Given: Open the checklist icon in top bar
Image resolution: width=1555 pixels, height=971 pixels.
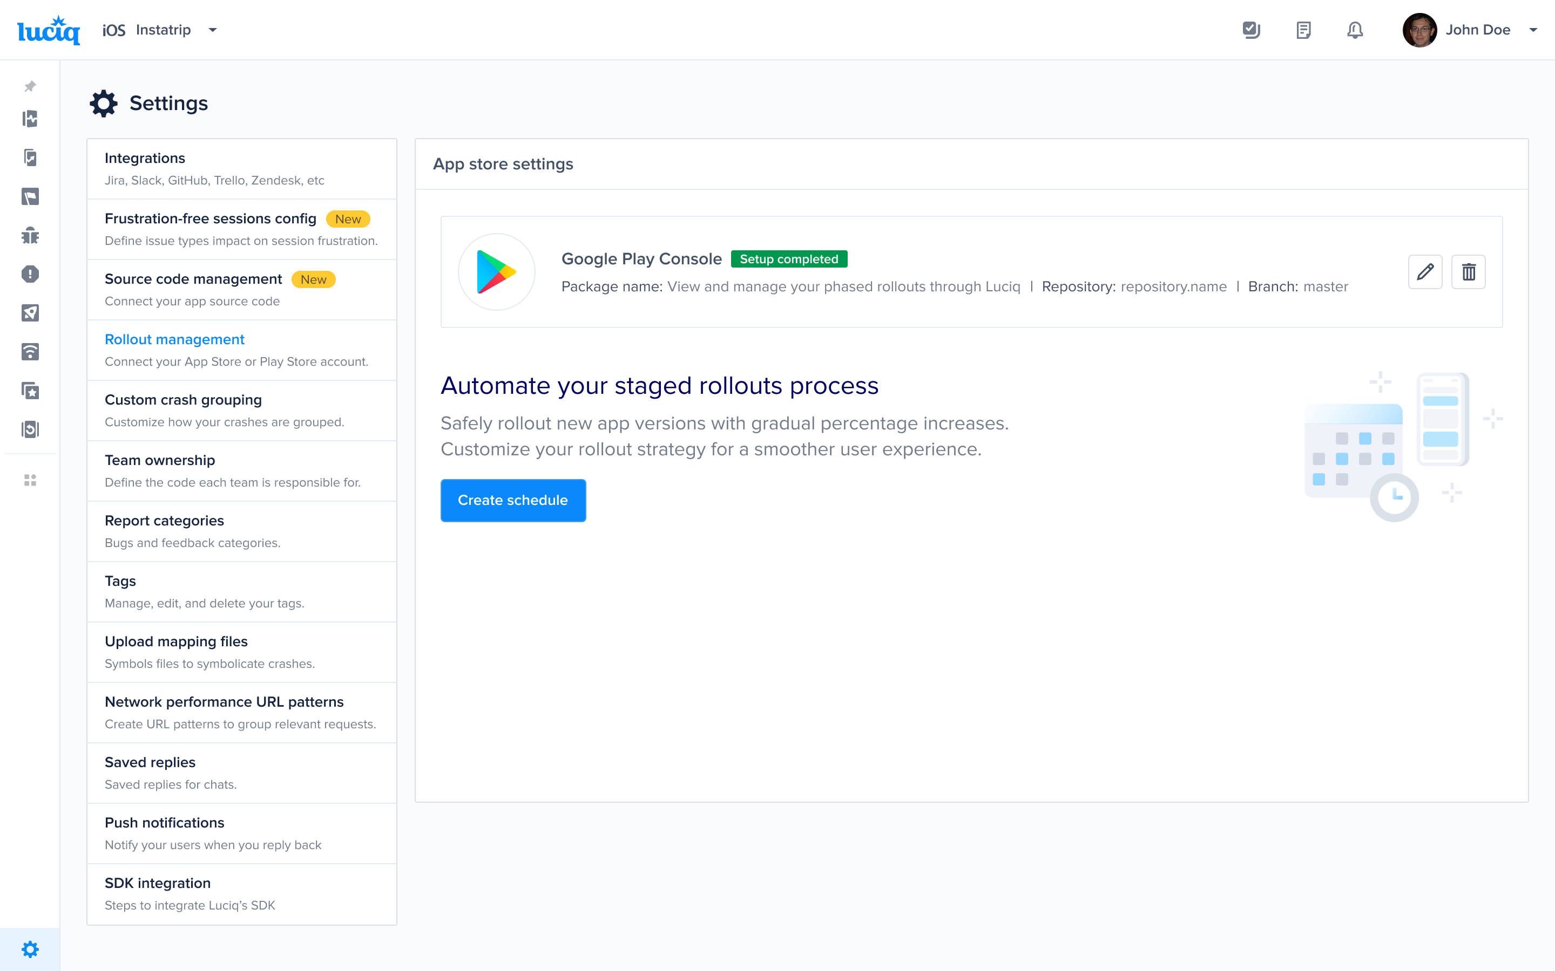Looking at the screenshot, I should click(x=1251, y=30).
